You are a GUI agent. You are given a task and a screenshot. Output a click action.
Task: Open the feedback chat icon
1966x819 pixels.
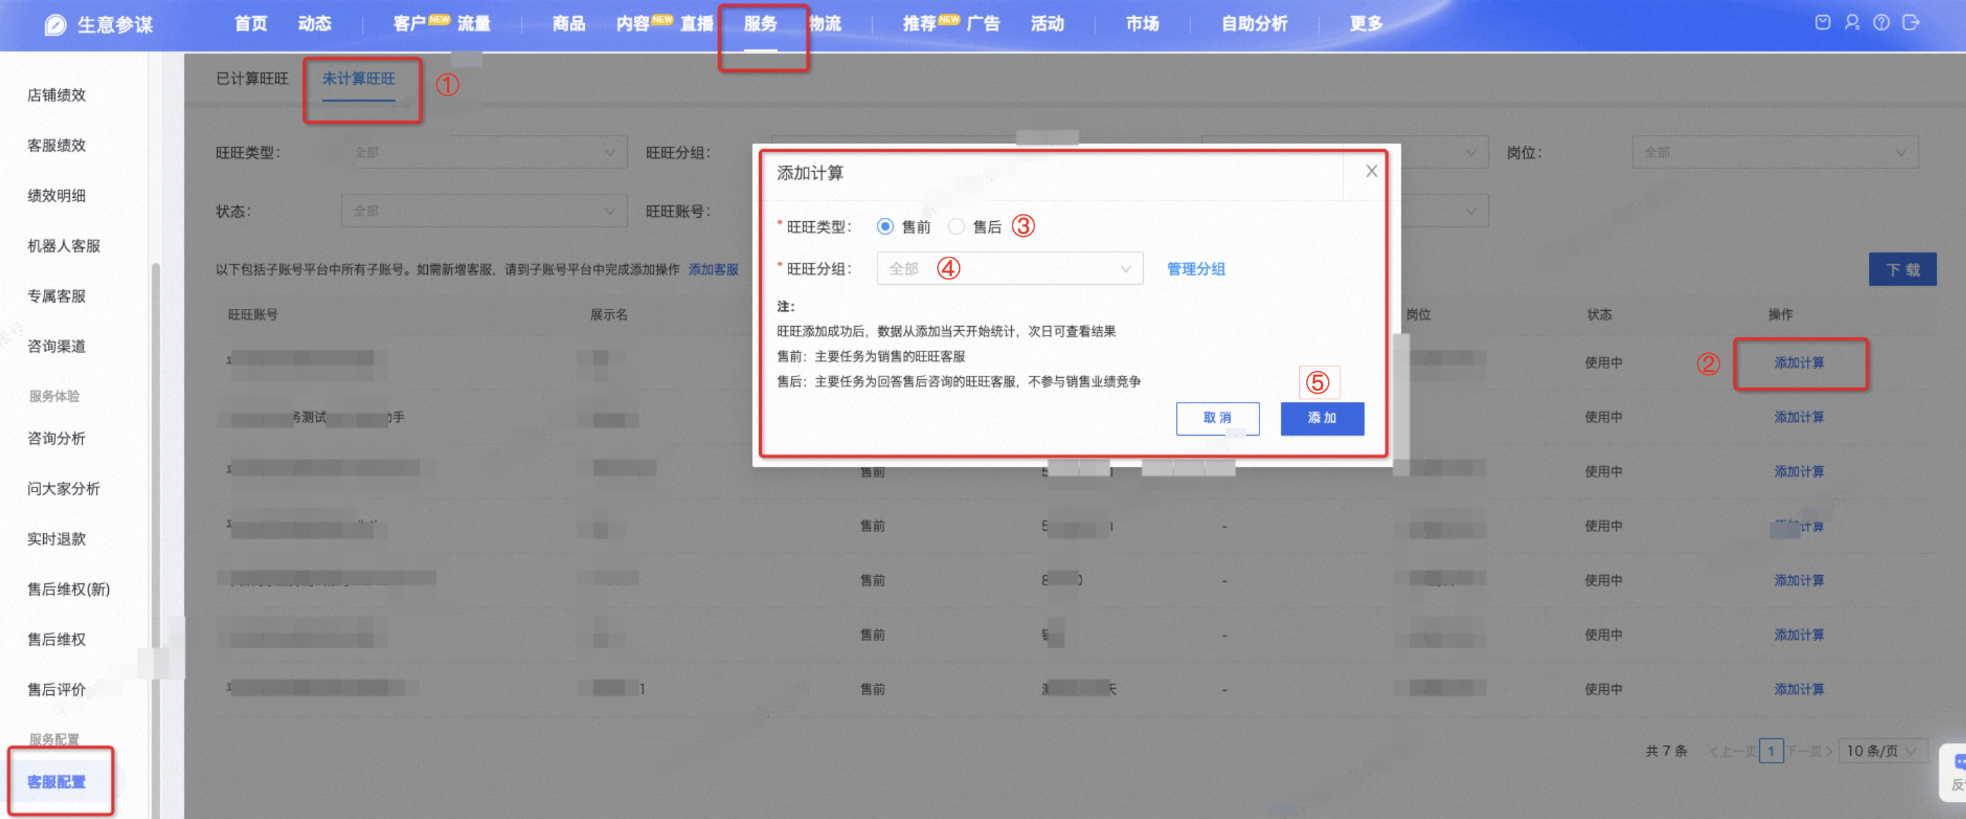tap(1959, 761)
